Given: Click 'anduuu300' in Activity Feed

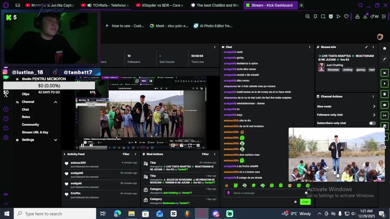Looking at the screenshot, I should (78, 163).
